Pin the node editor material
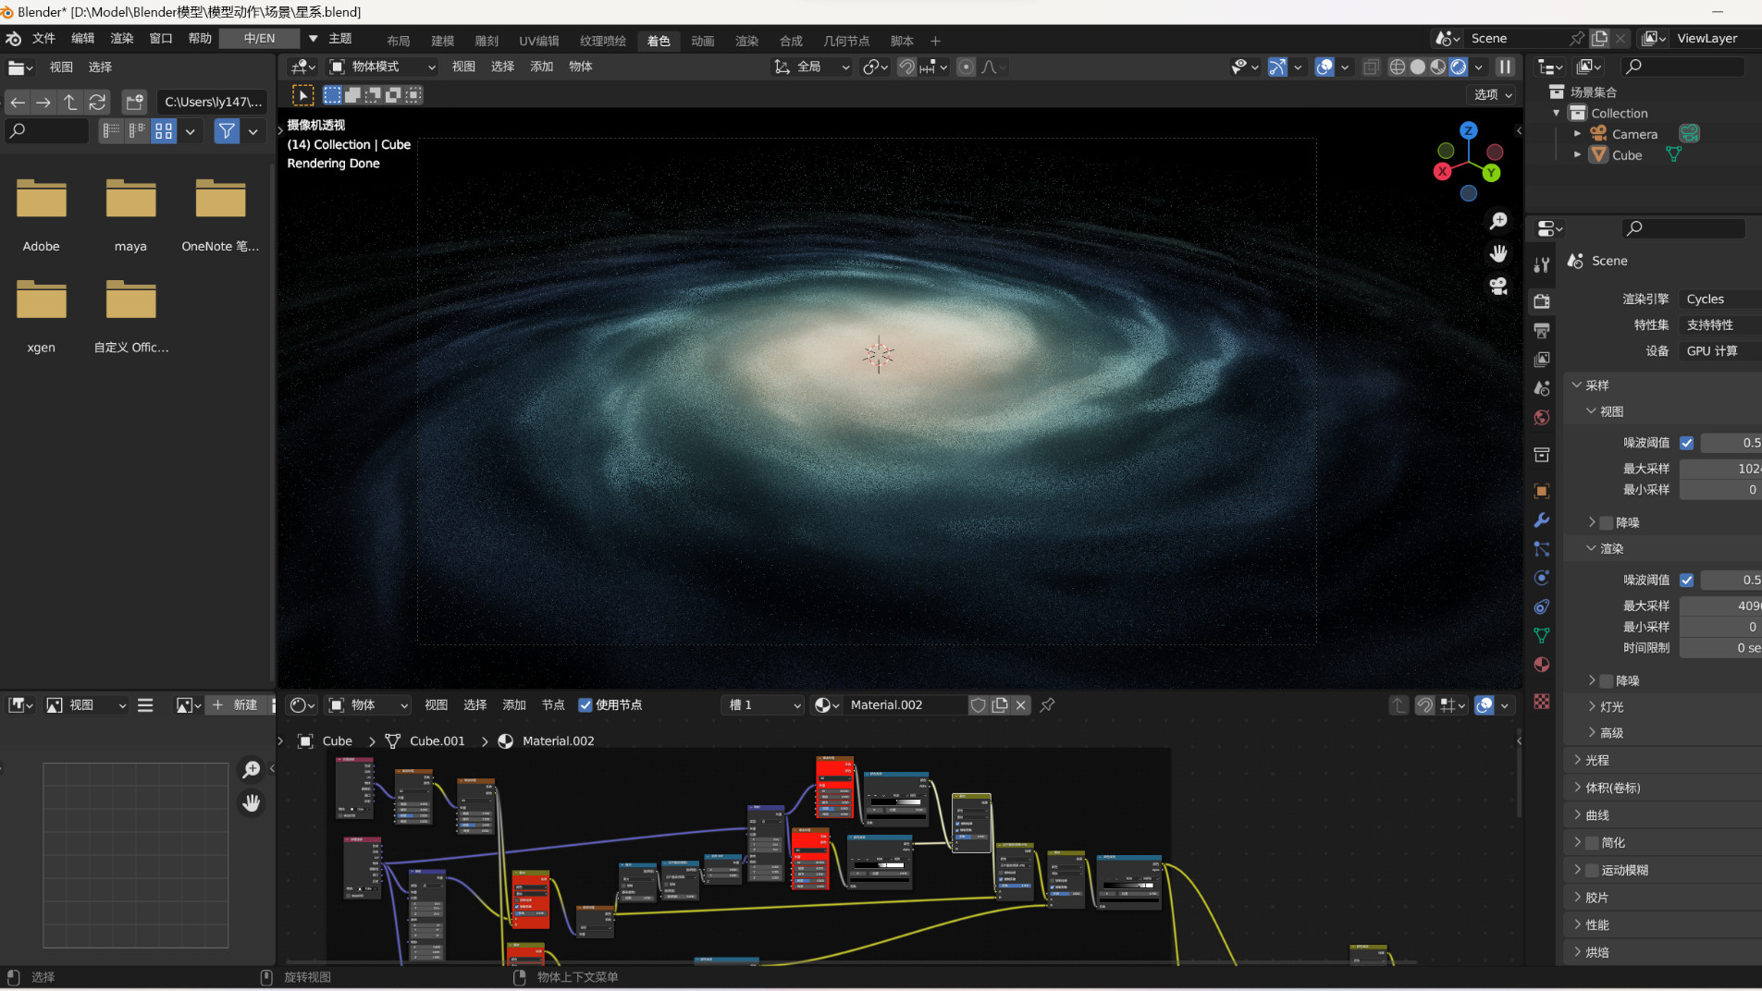The width and height of the screenshot is (1762, 991). pyautogui.click(x=1047, y=705)
